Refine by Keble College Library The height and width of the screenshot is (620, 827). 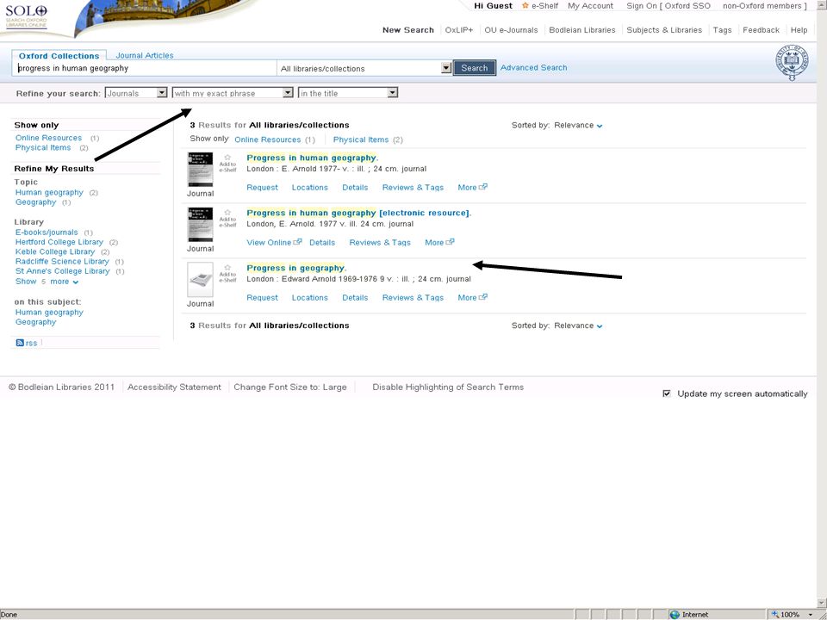(x=55, y=252)
